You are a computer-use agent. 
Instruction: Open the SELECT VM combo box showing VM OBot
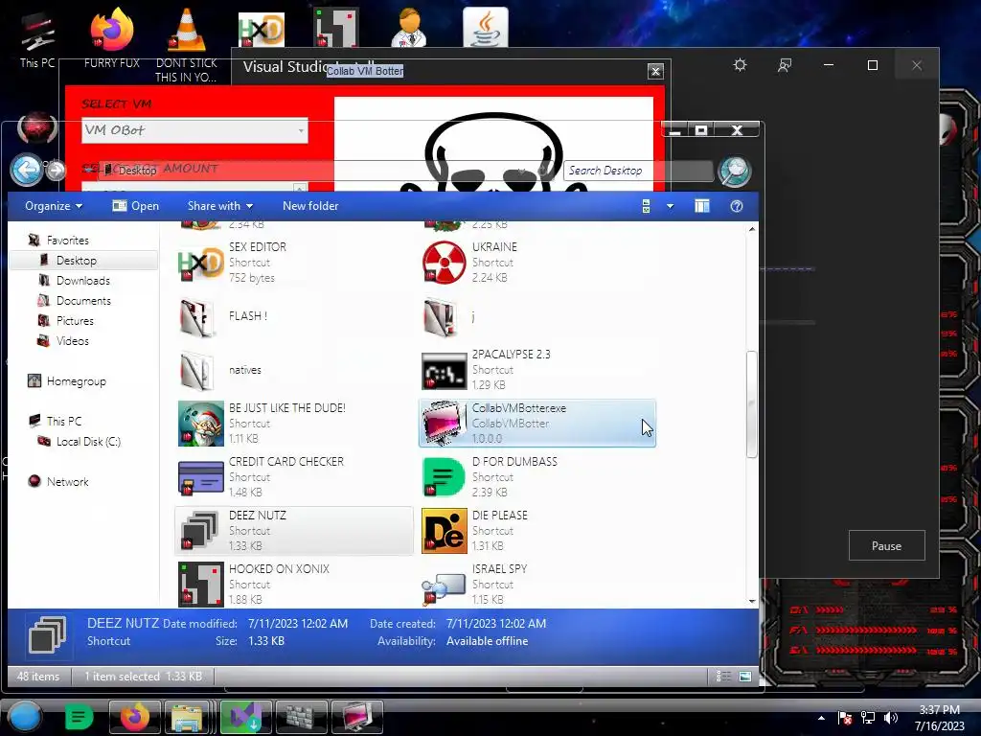click(x=194, y=130)
